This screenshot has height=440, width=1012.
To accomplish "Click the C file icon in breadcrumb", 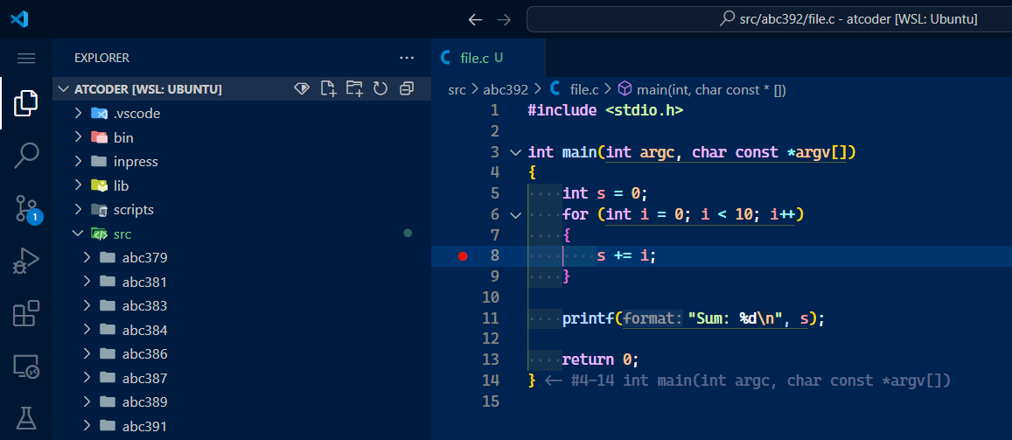I will click(555, 89).
